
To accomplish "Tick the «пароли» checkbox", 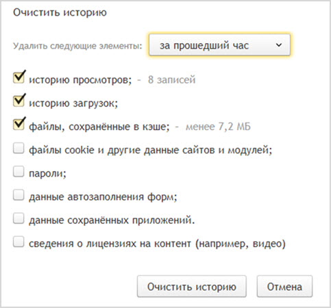I will pos(19,172).
